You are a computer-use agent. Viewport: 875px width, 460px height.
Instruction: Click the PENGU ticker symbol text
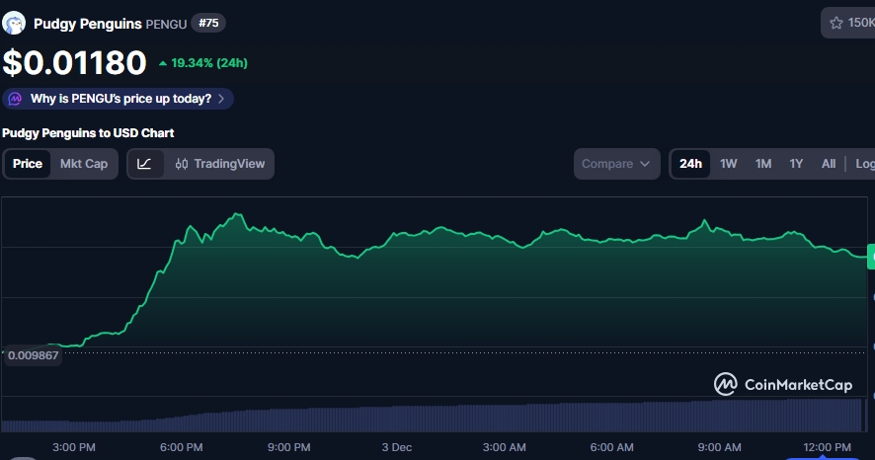coord(166,24)
